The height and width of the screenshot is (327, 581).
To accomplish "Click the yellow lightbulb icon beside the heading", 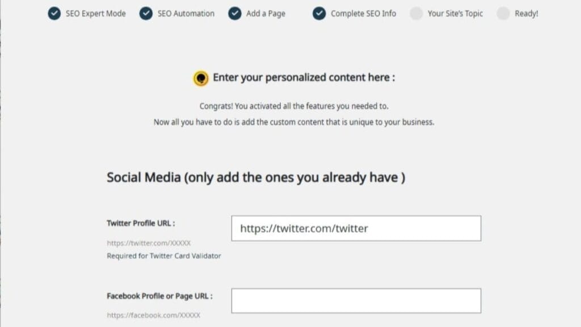I will [x=201, y=77].
